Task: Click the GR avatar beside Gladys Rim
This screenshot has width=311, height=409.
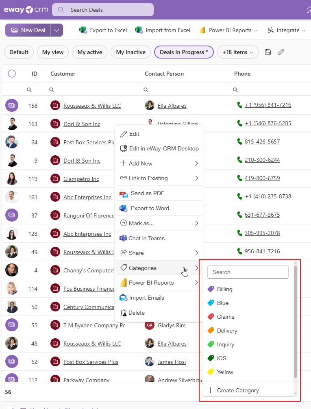Action: (x=150, y=325)
